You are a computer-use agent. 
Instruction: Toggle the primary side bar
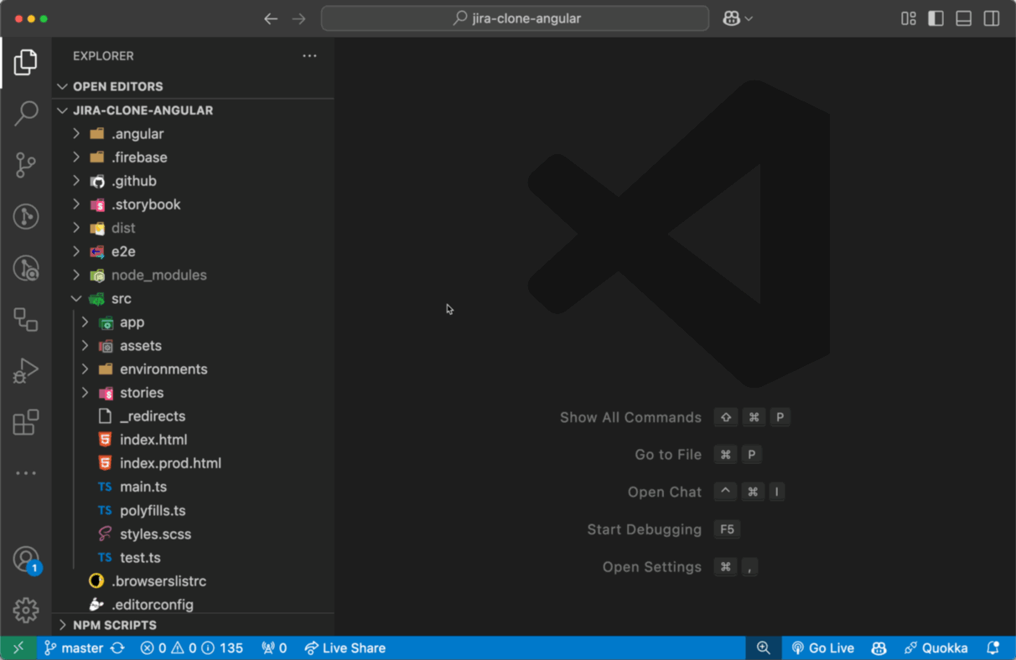pyautogui.click(x=936, y=18)
